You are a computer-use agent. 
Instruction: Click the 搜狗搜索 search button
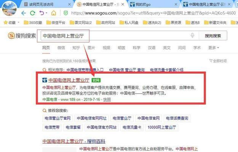click(213, 36)
